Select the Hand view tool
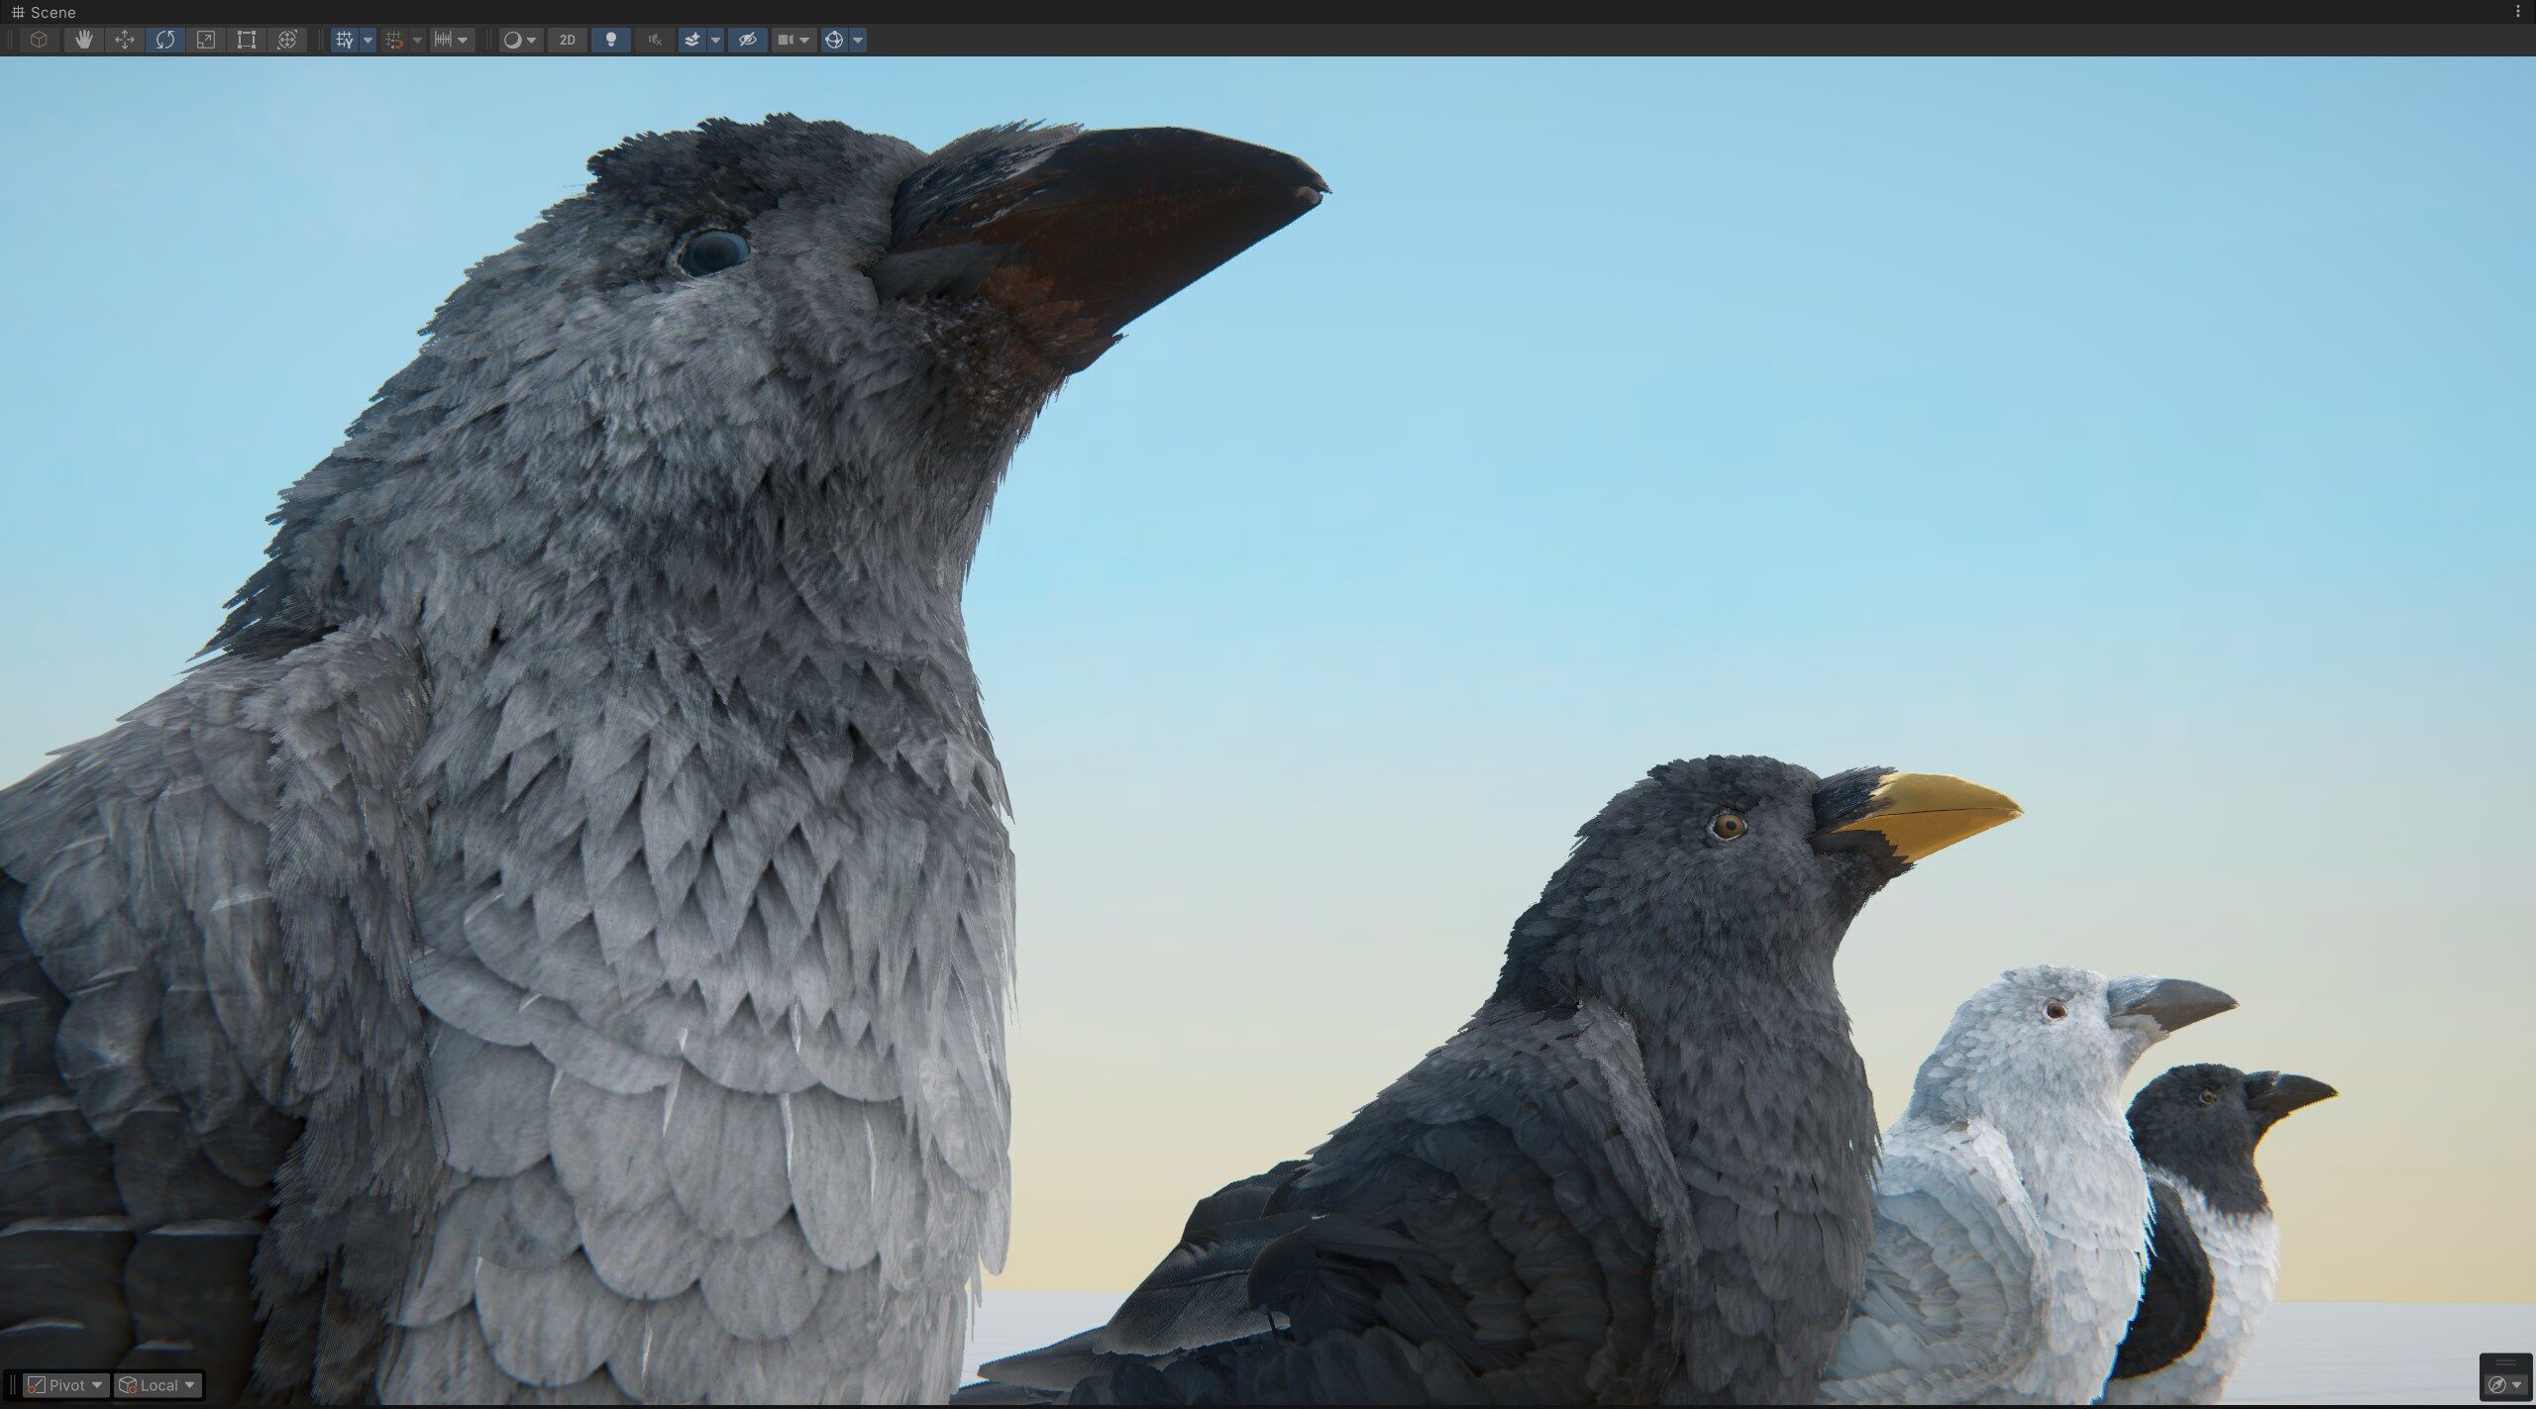The height and width of the screenshot is (1409, 2536). tap(84, 40)
